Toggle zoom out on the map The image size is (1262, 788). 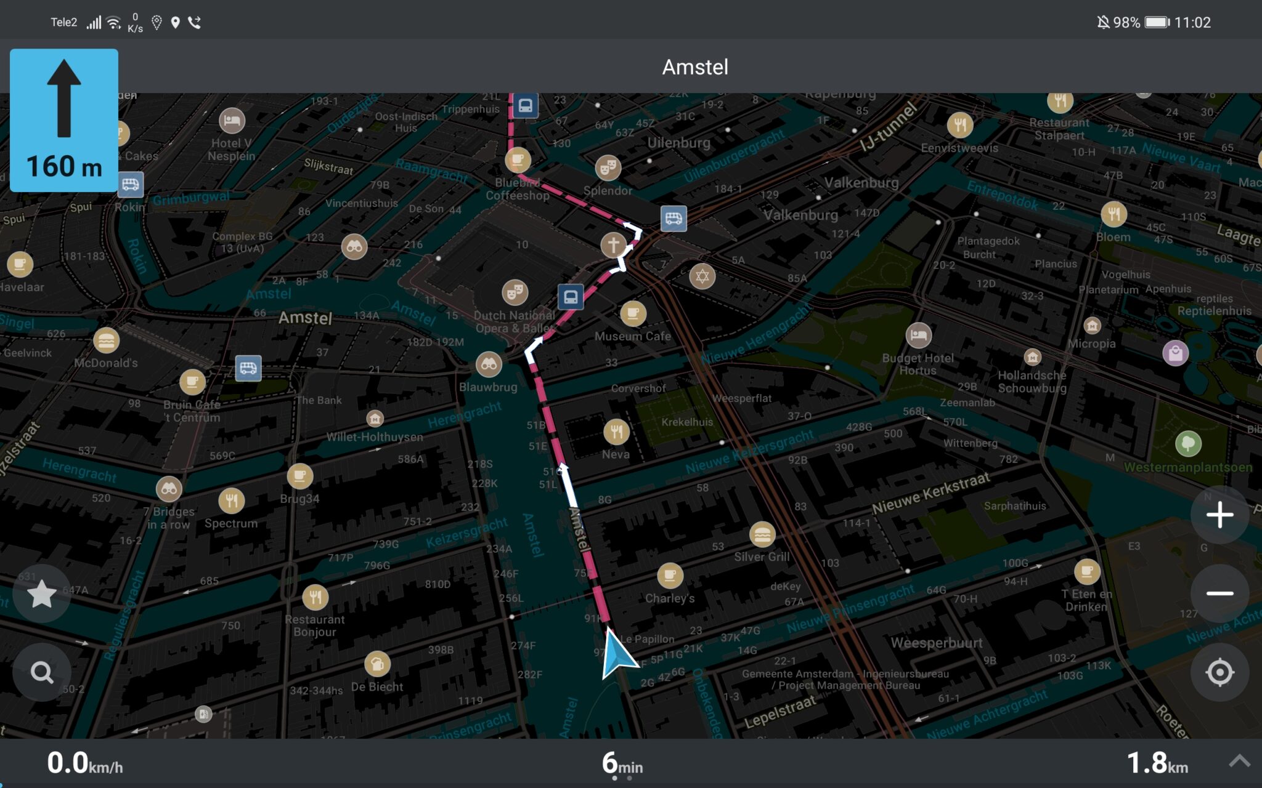click(x=1219, y=593)
